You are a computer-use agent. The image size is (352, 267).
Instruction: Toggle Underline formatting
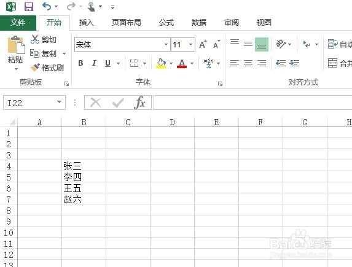tap(108, 63)
